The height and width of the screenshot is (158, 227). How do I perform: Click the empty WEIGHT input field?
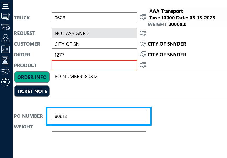point(99,127)
